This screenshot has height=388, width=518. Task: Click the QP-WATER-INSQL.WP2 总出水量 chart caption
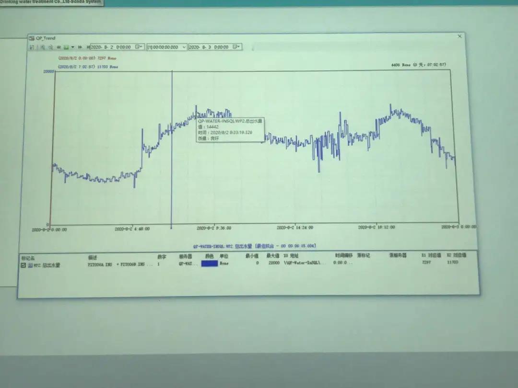pos(254,246)
